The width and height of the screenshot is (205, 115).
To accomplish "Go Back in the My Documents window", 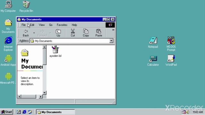I will [26, 33].
